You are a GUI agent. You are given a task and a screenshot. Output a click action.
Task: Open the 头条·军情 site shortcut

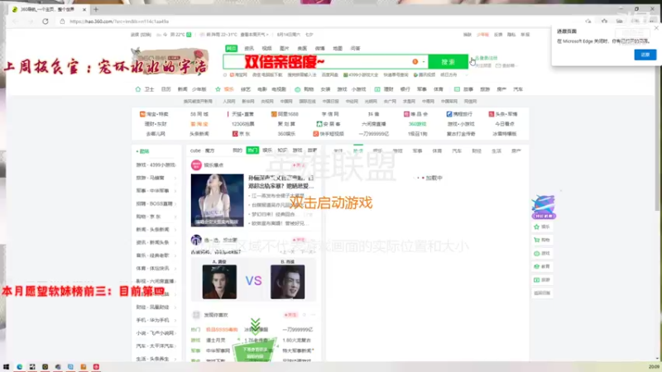pos(503,114)
